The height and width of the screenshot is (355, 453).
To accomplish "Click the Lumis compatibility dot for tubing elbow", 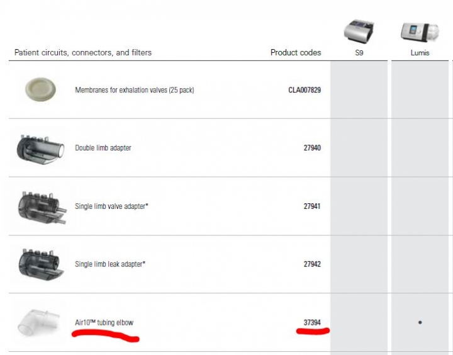I will click(420, 322).
